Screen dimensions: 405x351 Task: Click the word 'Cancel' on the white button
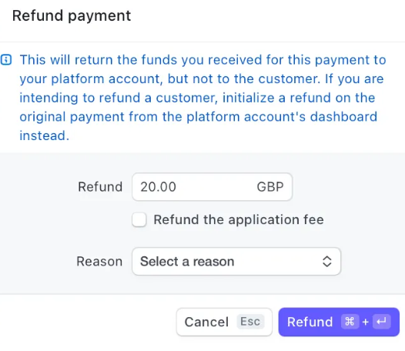[206, 322]
